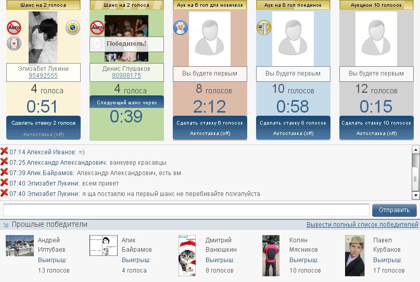Click the Авто ban icon on first auction card
Image resolution: width=420 pixels, height=282 pixels.
[14, 28]
